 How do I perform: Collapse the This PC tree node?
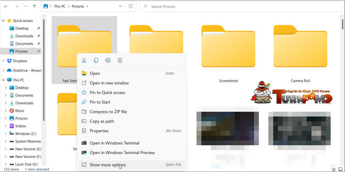[x=3, y=80]
